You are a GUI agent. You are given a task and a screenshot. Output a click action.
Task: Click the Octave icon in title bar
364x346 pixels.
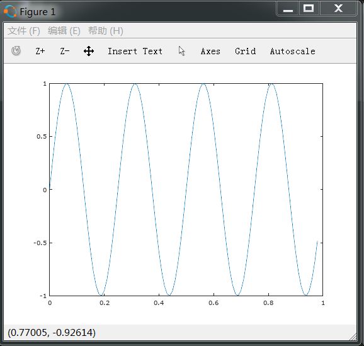click(10, 11)
